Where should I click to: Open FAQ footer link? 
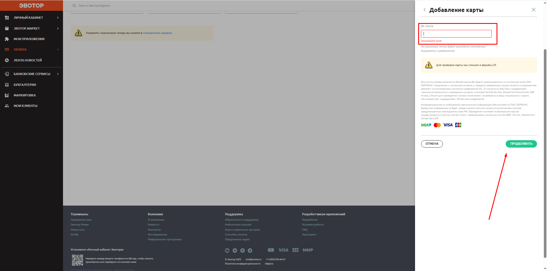tap(305, 230)
